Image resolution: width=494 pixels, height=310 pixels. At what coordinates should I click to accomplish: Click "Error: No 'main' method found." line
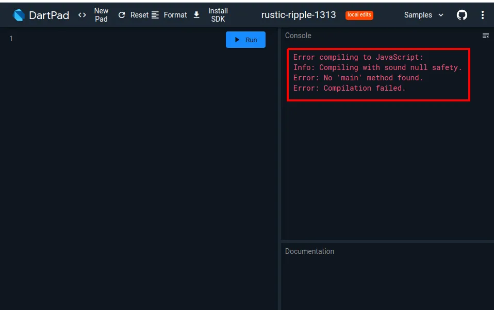click(358, 78)
